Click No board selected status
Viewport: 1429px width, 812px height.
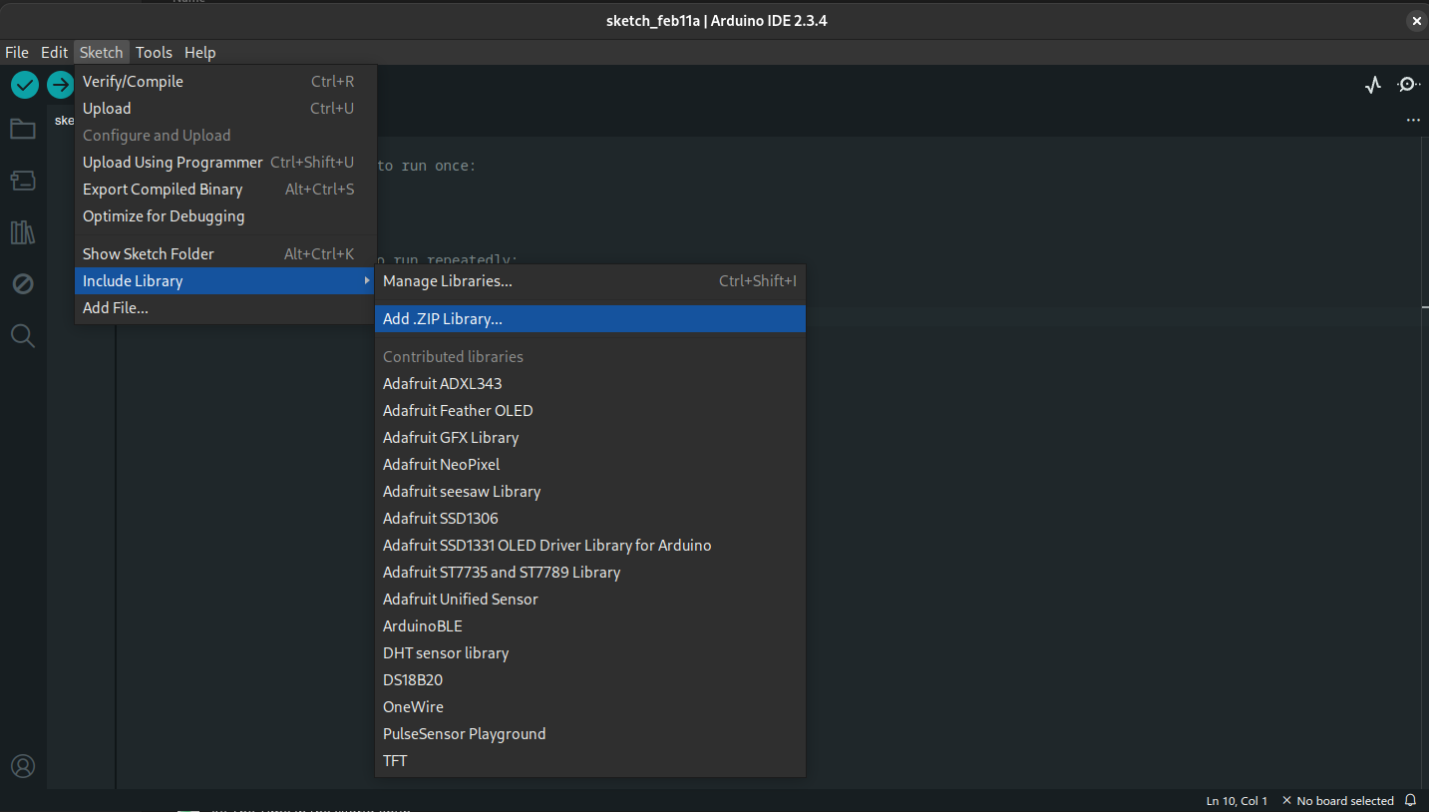coord(1337,801)
